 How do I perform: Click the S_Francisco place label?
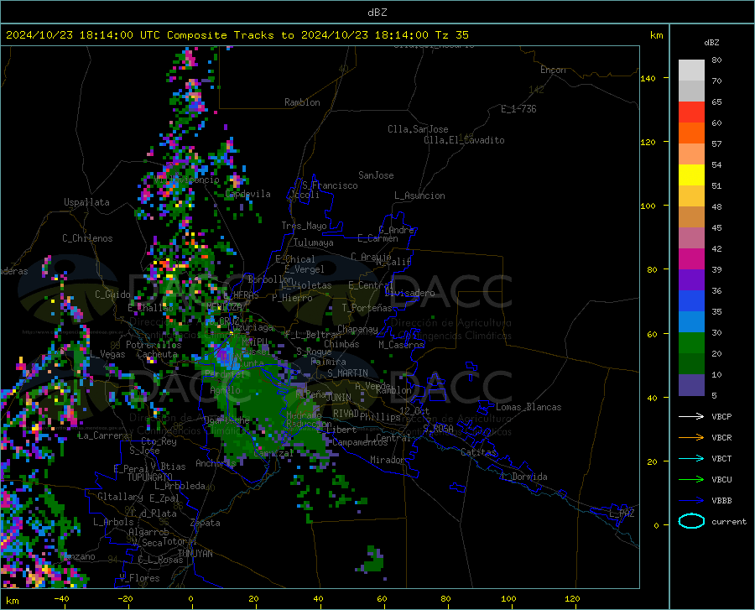click(x=330, y=185)
